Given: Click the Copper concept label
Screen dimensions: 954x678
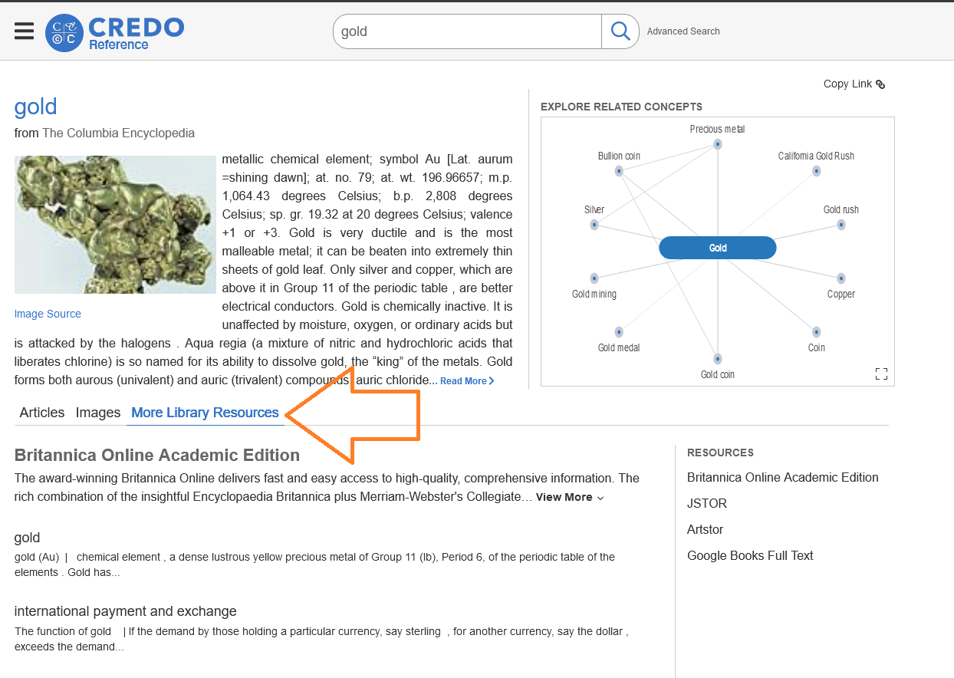Looking at the screenshot, I should (x=841, y=294).
